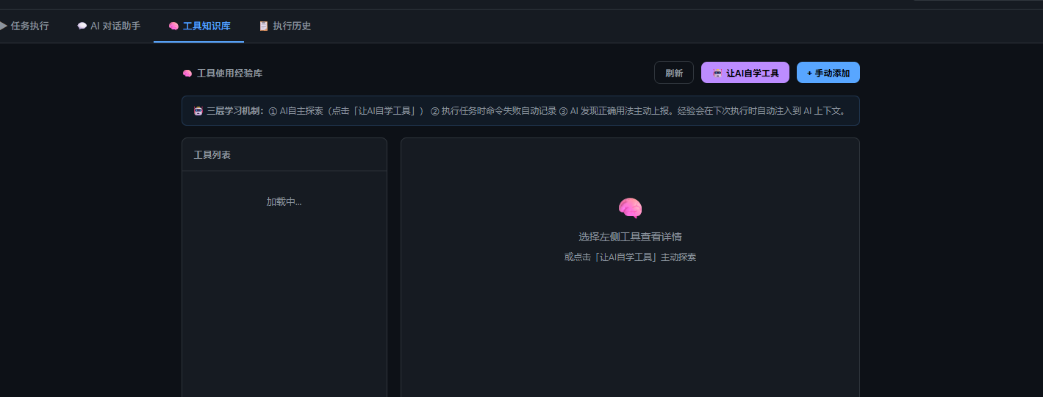Click the clipboard icon on 执行历史 tab
Viewport: 1043px width, 397px height.
click(x=263, y=26)
